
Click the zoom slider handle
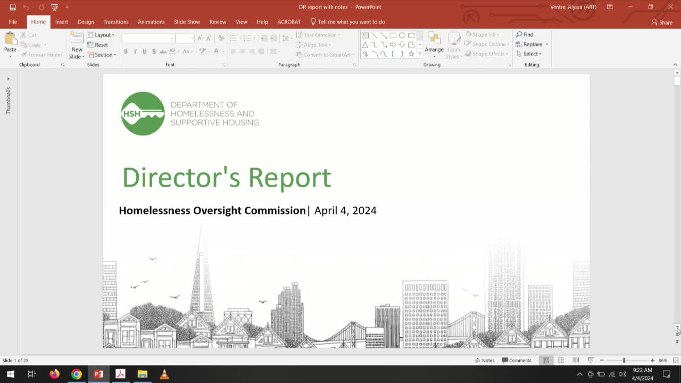[624, 360]
